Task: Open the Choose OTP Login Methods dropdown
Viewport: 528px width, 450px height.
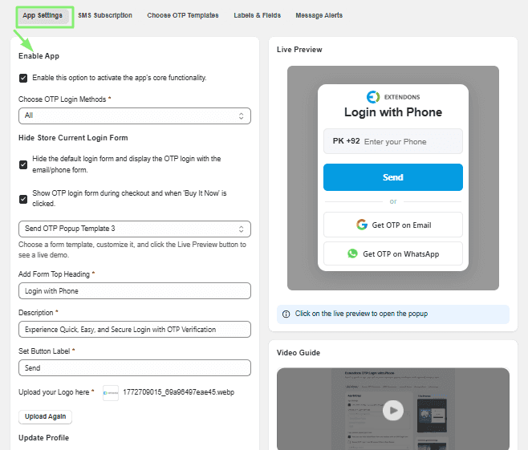Action: 135,116
